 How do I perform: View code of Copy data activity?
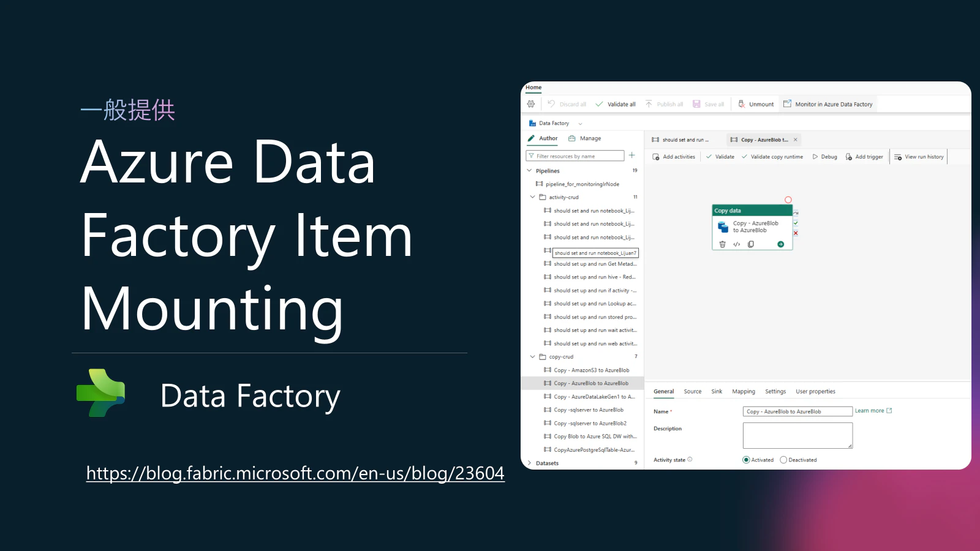pos(737,244)
